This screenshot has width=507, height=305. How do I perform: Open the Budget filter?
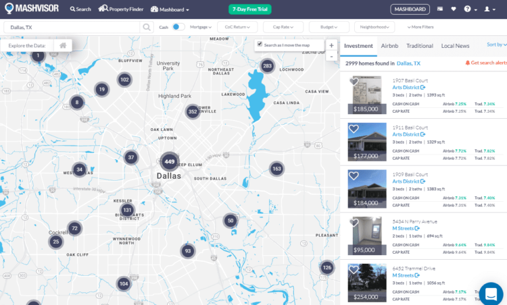pyautogui.click(x=329, y=27)
